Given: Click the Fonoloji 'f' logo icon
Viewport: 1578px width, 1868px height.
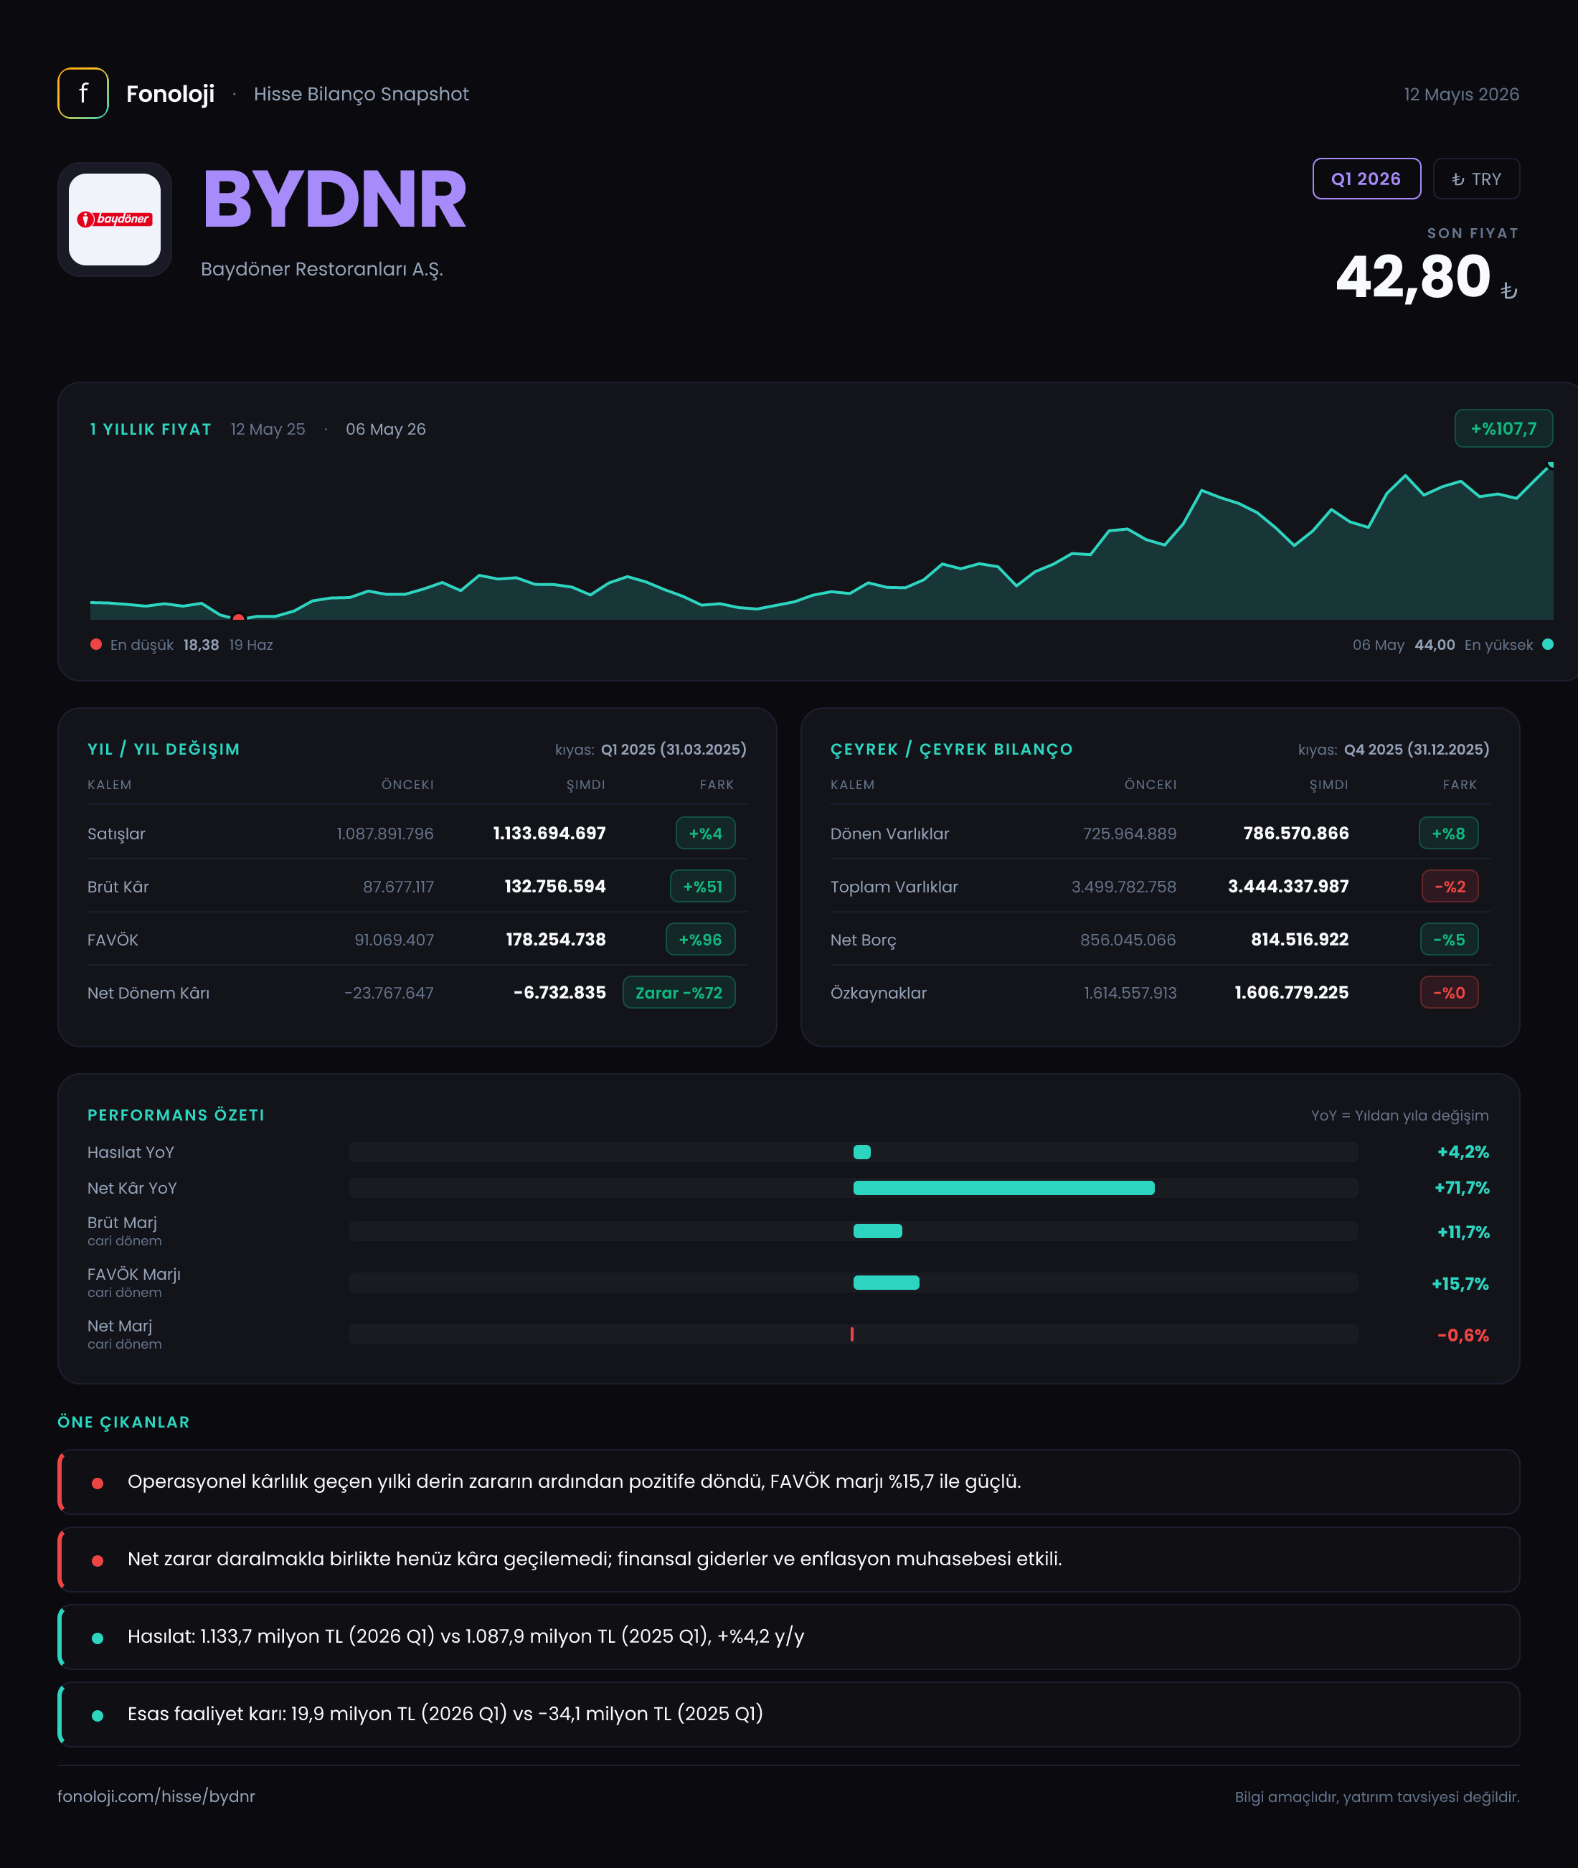Looking at the screenshot, I should [83, 93].
